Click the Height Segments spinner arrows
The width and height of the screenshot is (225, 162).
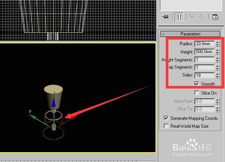click(x=217, y=59)
